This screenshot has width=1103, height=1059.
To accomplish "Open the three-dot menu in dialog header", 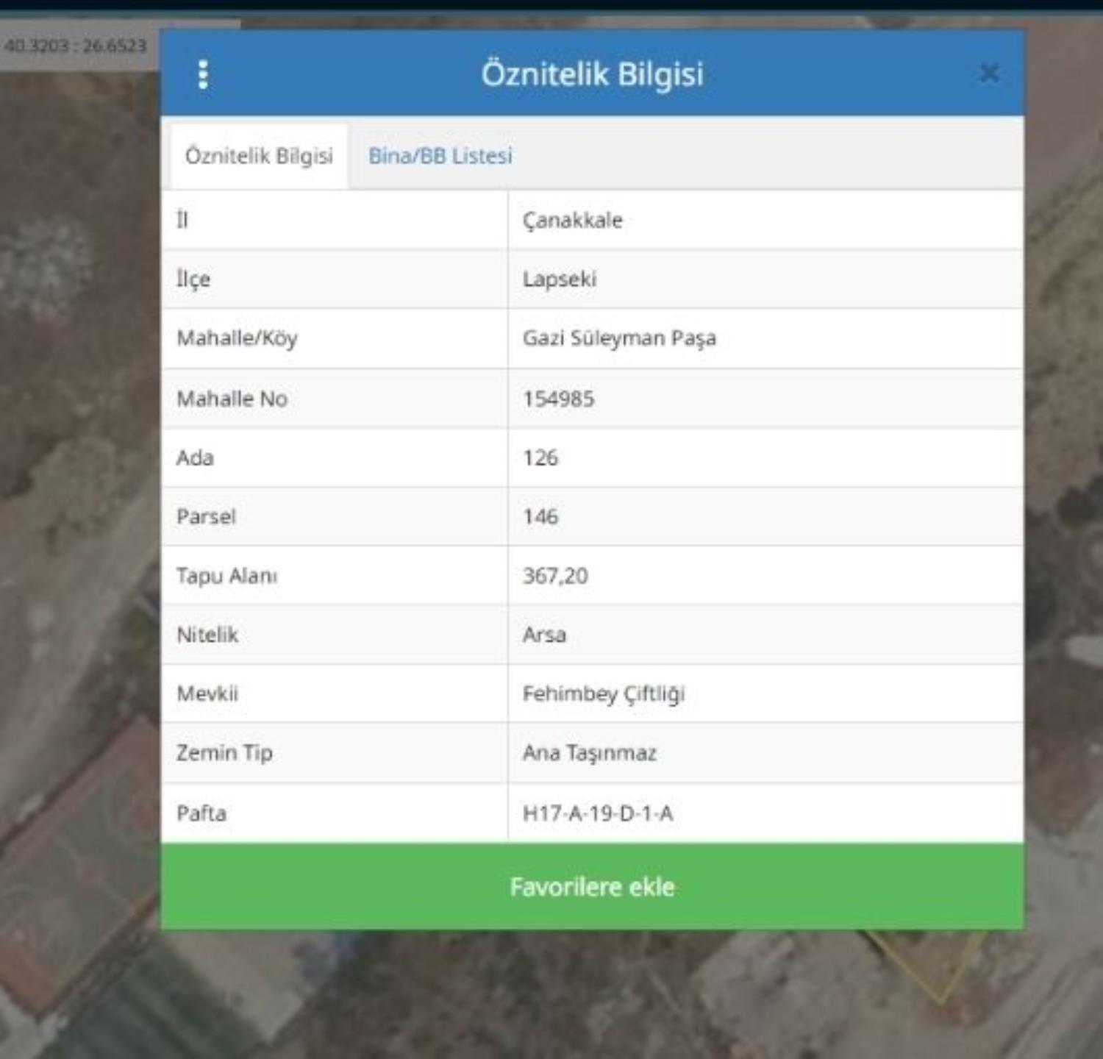I will coord(203,74).
